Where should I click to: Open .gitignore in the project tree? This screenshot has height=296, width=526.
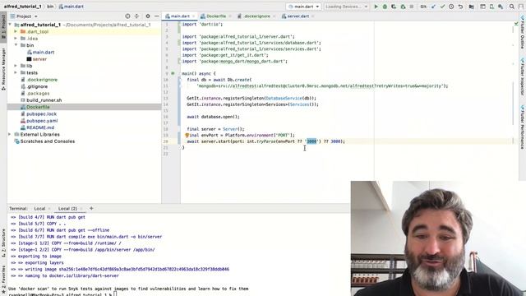pos(37,86)
